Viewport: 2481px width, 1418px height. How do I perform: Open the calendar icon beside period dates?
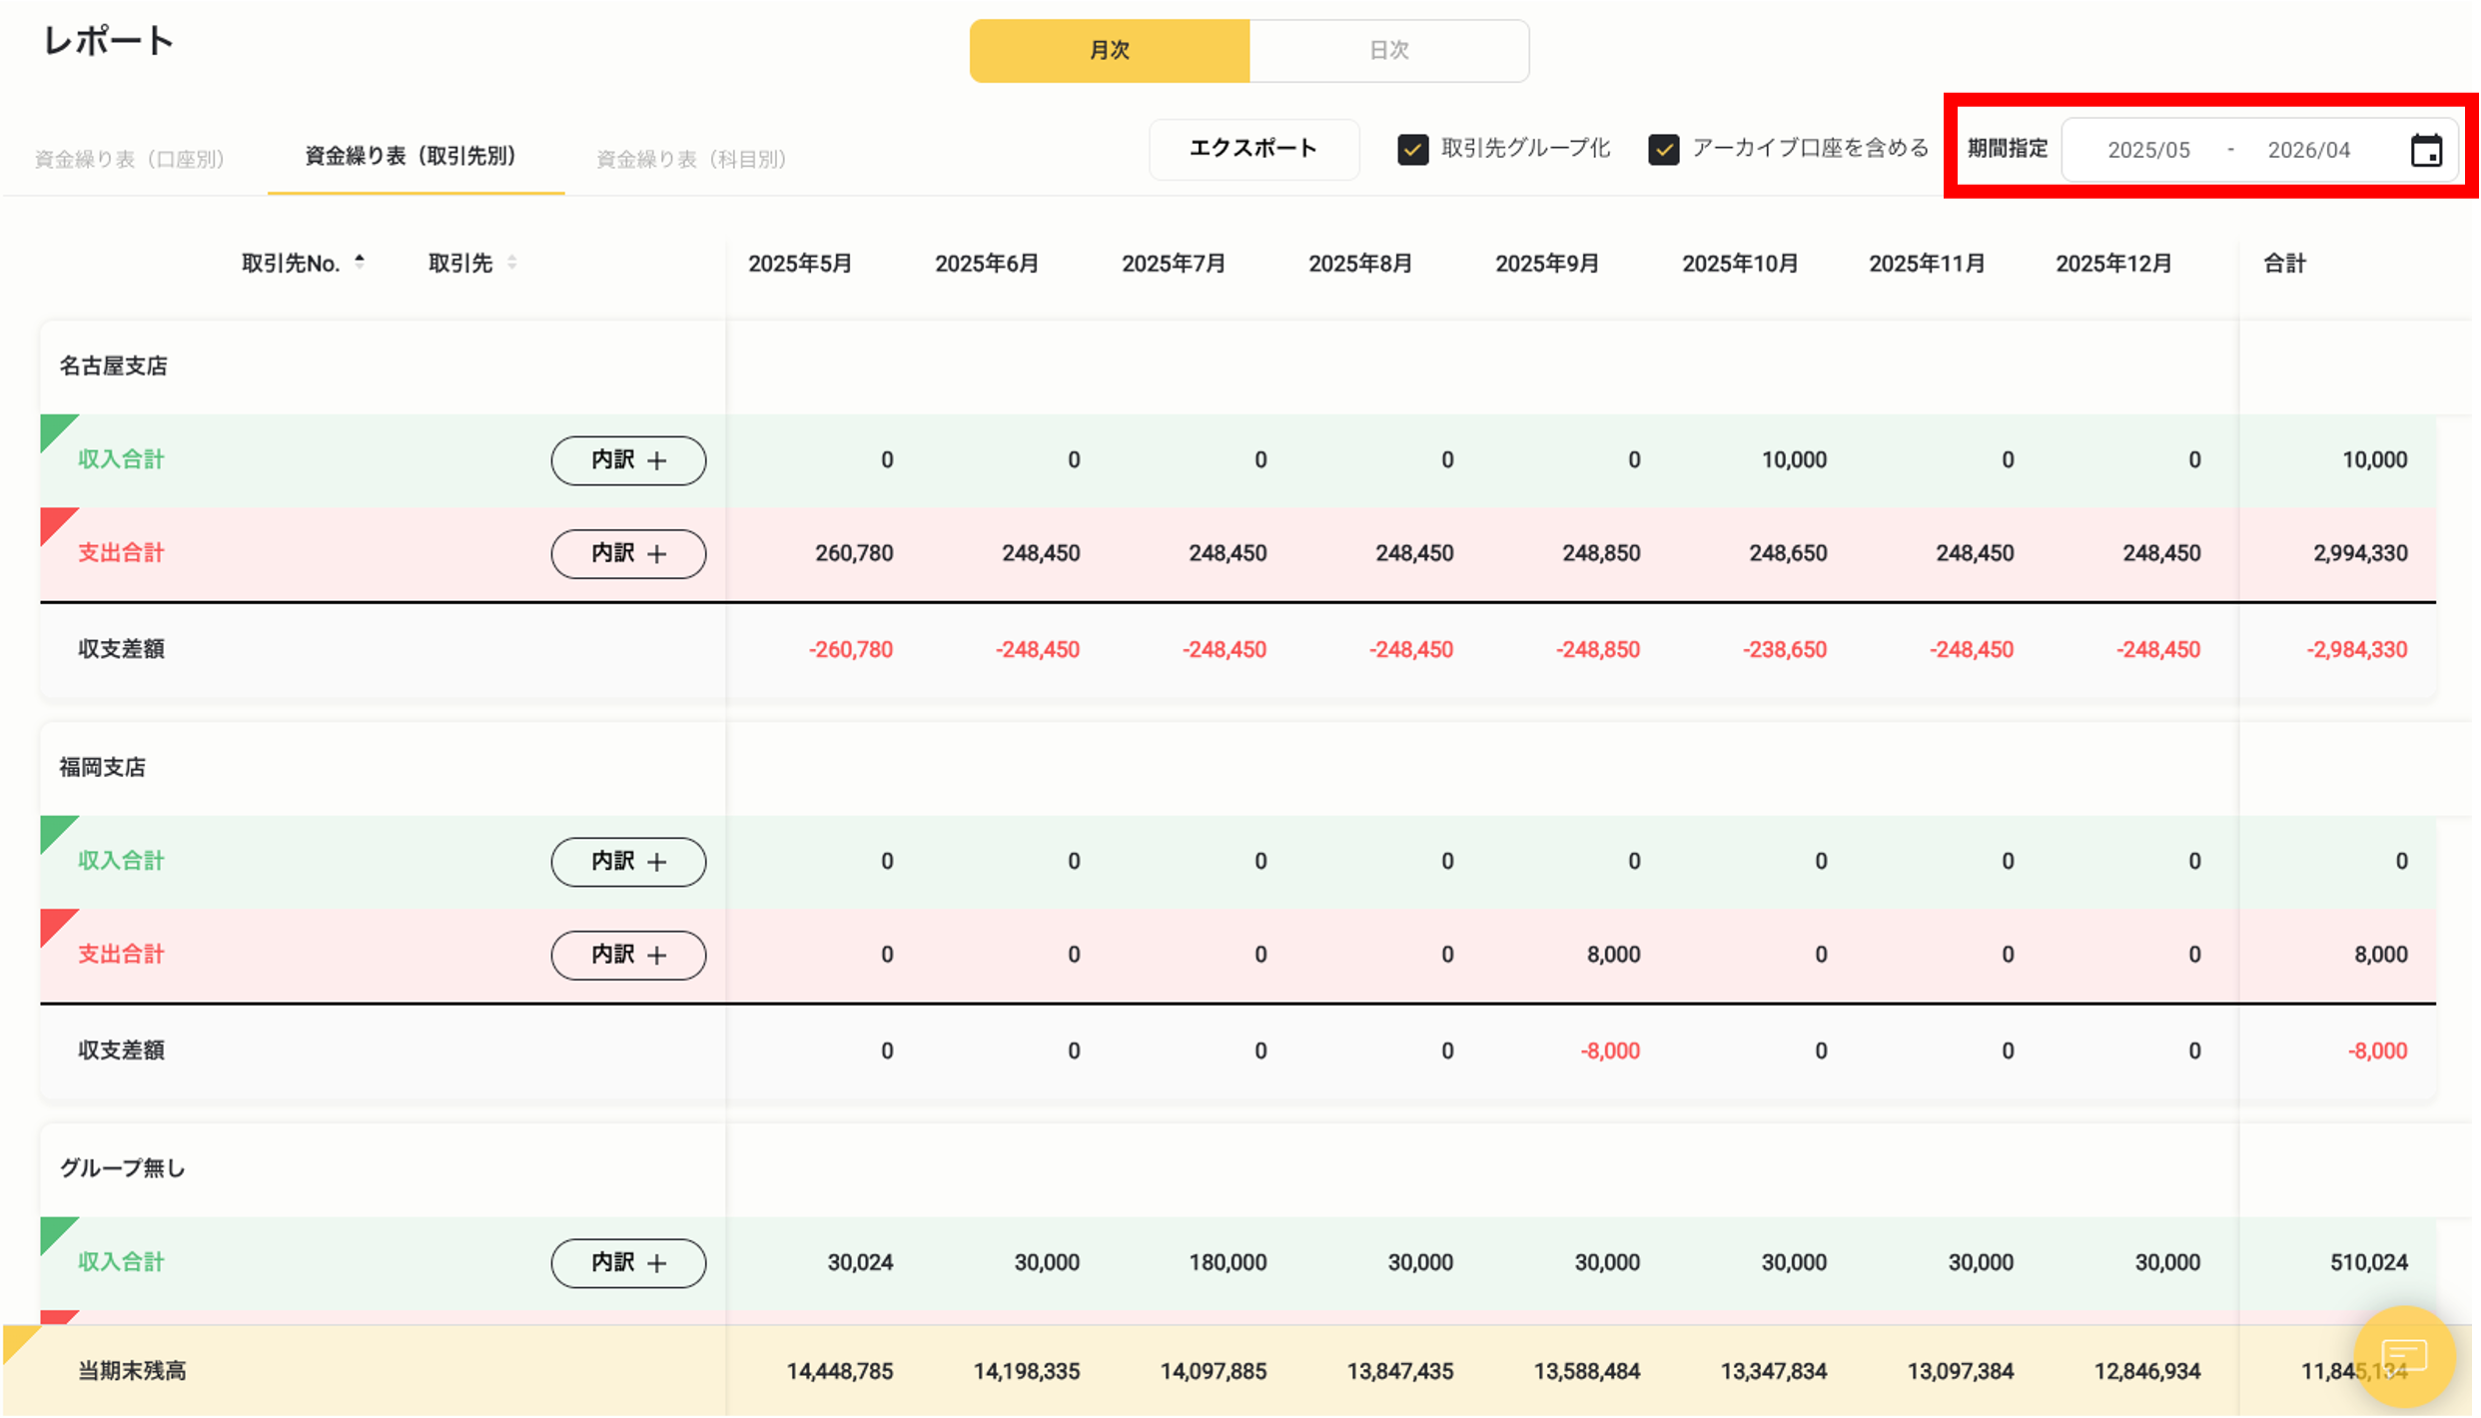click(x=2427, y=150)
